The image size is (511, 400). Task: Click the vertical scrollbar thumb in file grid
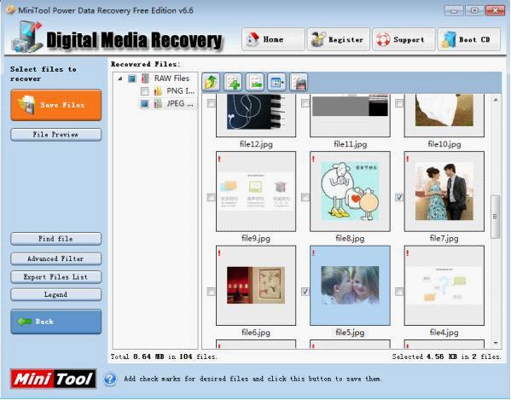pyautogui.click(x=496, y=217)
